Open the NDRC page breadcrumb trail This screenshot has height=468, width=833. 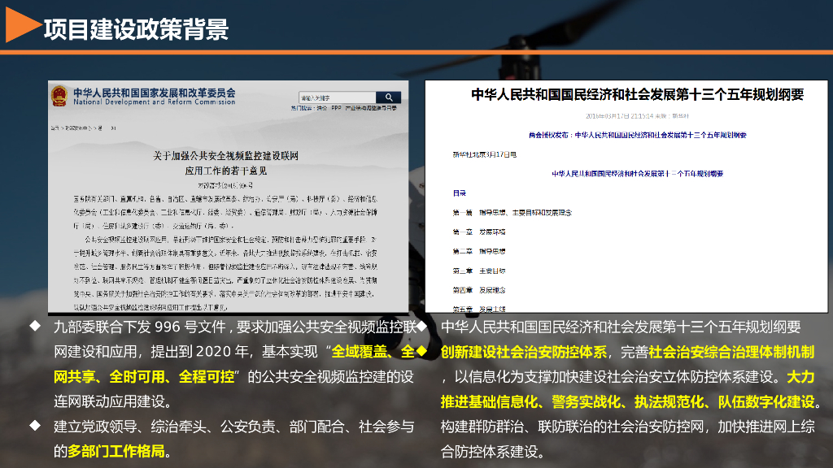[x=84, y=128]
